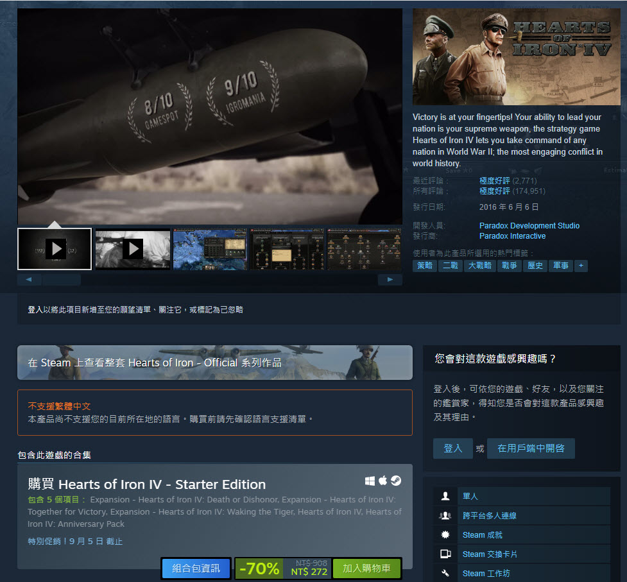Click the SteamOS platform icon
Image resolution: width=627 pixels, height=582 pixels.
pos(396,481)
